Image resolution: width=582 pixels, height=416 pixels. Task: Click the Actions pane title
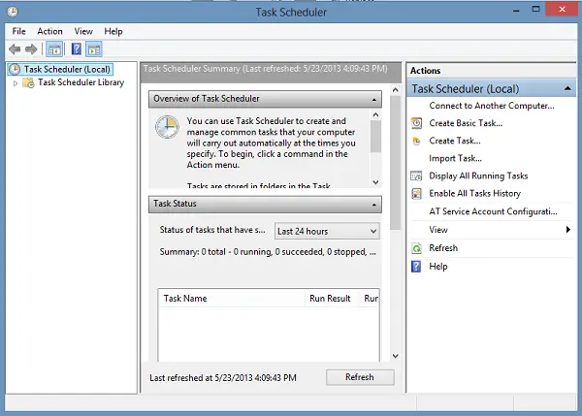pyautogui.click(x=426, y=71)
